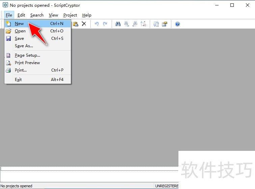The width and height of the screenshot is (255, 189).
Task: Click the ScriptCryptor app icon in title bar
Action: tap(5, 5)
